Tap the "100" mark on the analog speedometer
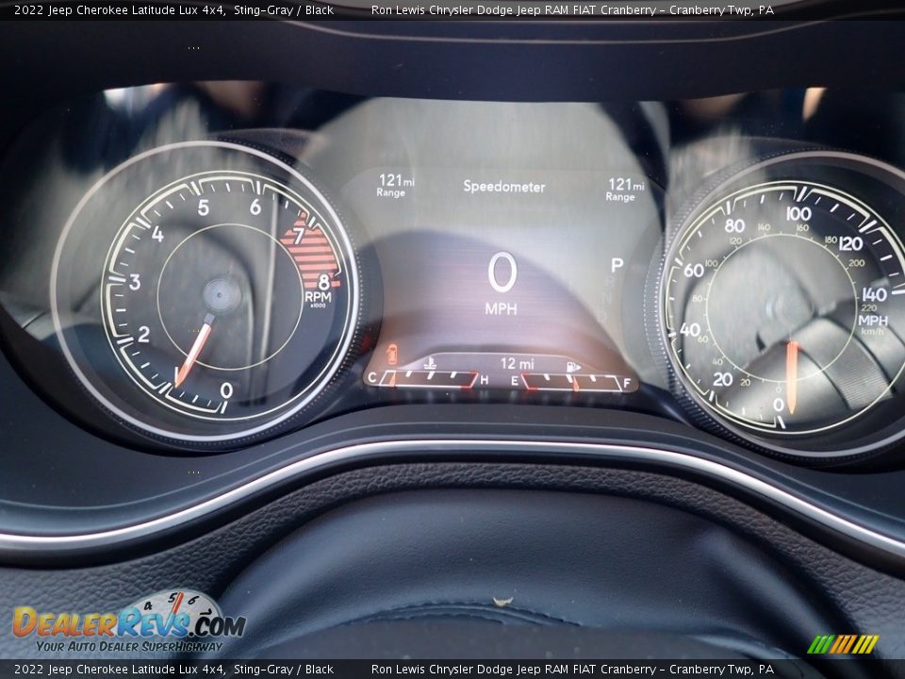 (798, 214)
